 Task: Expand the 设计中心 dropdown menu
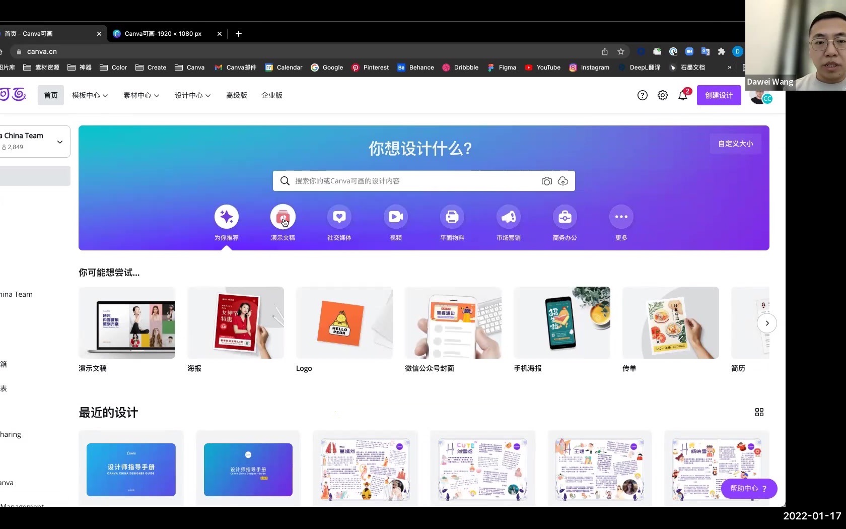192,95
